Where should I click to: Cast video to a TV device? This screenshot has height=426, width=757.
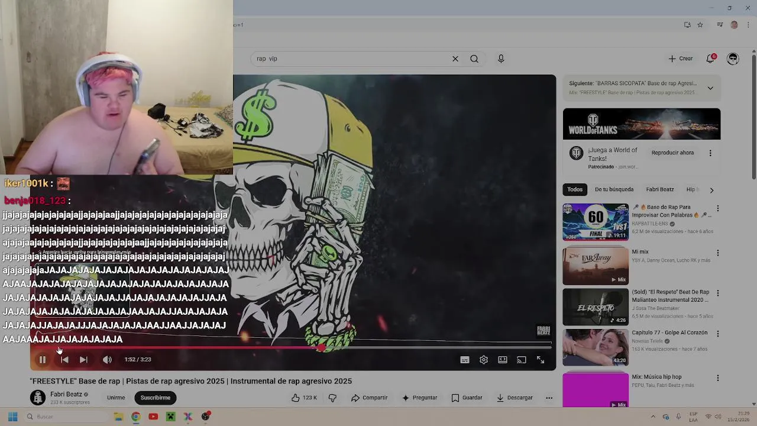pyautogui.click(x=522, y=360)
